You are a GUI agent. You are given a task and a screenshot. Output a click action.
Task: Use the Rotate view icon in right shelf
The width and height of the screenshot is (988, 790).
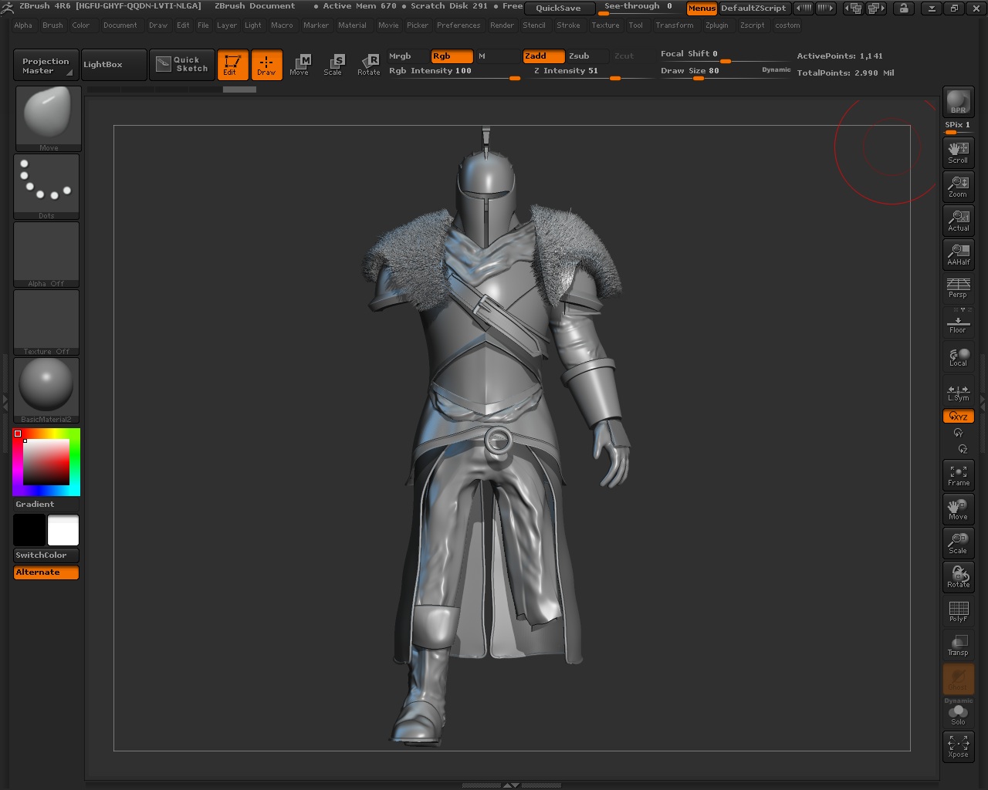958,576
